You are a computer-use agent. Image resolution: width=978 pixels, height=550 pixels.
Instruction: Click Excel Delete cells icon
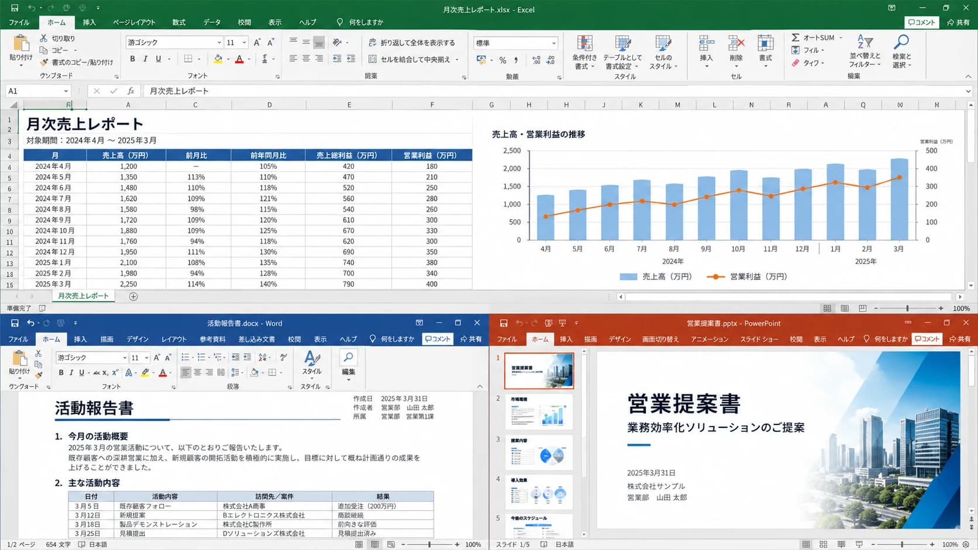(x=736, y=44)
